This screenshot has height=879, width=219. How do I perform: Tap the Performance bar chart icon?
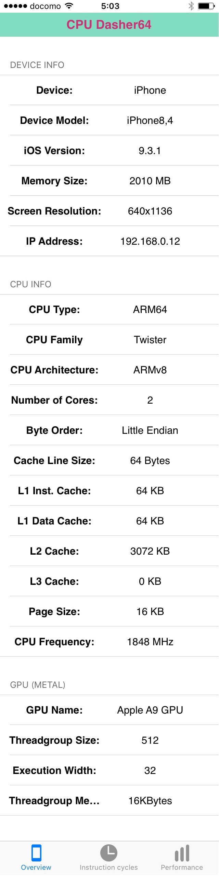tap(182, 853)
